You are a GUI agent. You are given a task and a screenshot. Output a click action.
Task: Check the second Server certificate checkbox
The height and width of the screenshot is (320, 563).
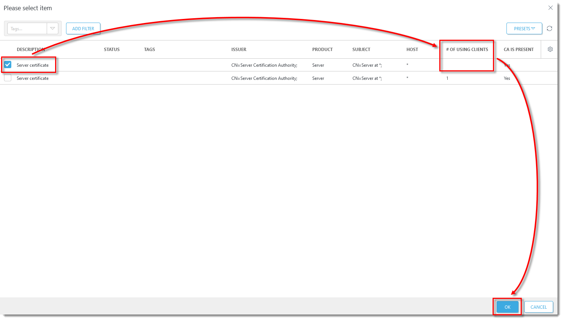(8, 78)
